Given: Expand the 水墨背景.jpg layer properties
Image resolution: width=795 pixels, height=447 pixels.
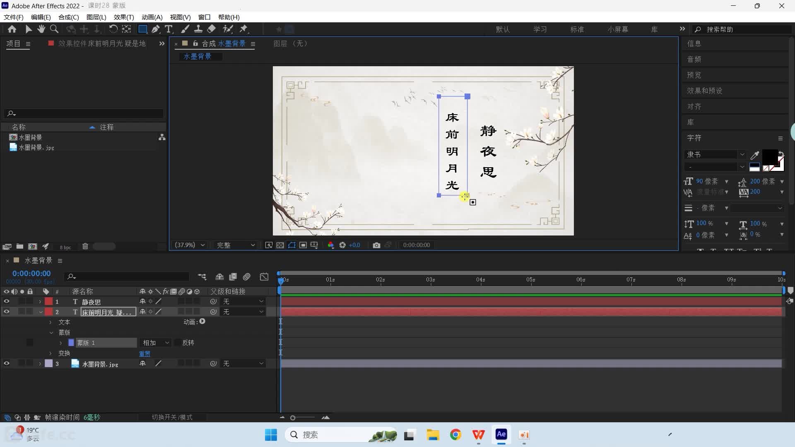Looking at the screenshot, I should click(x=40, y=363).
